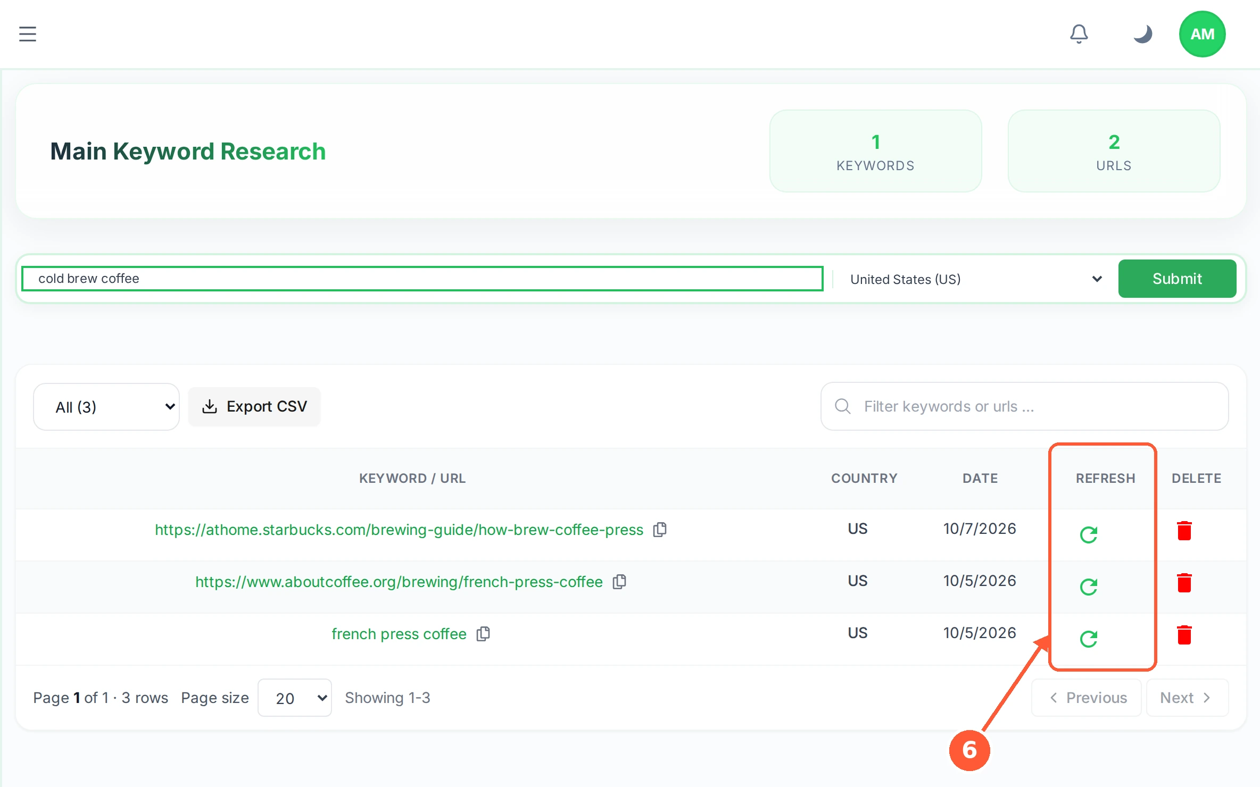Focus the Filter keywords or urls field
The width and height of the screenshot is (1260, 787).
point(1024,406)
